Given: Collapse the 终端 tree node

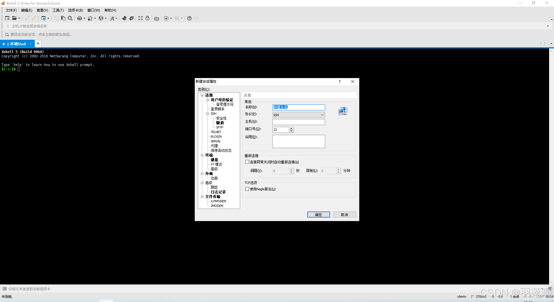Looking at the screenshot, I should 202,155.
